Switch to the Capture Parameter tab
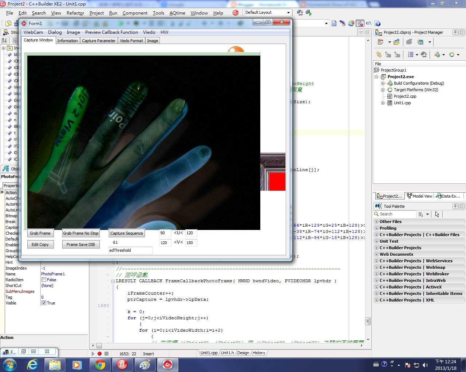Viewport: 466px width, 372px height. tap(99, 41)
